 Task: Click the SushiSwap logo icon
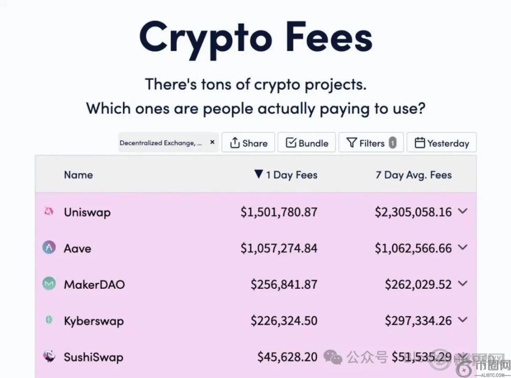pos(49,356)
